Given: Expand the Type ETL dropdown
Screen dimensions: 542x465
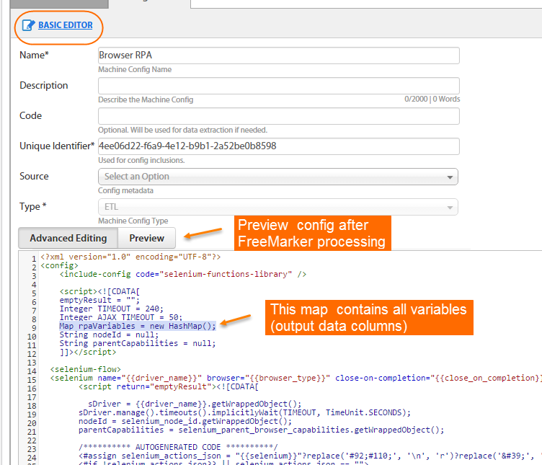Looking at the screenshot, I should [x=278, y=207].
